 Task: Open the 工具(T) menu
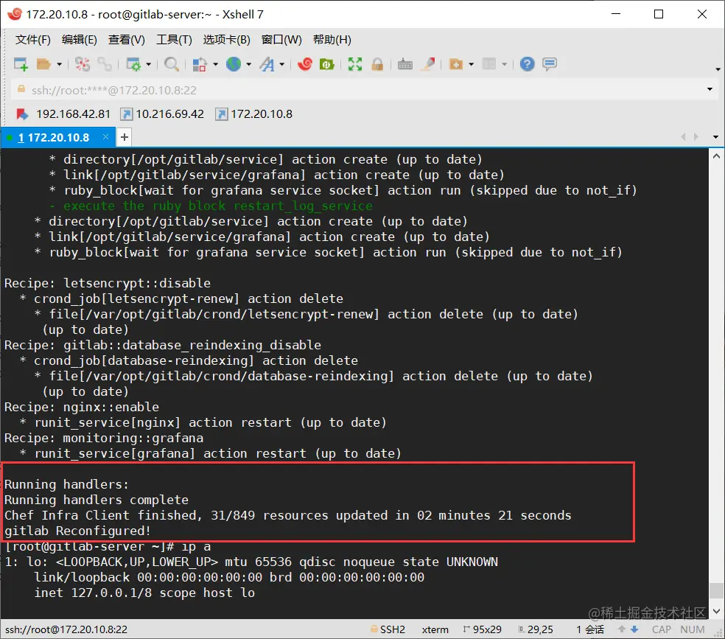click(174, 40)
